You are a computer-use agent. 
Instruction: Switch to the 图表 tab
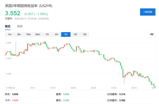[x=20, y=26]
